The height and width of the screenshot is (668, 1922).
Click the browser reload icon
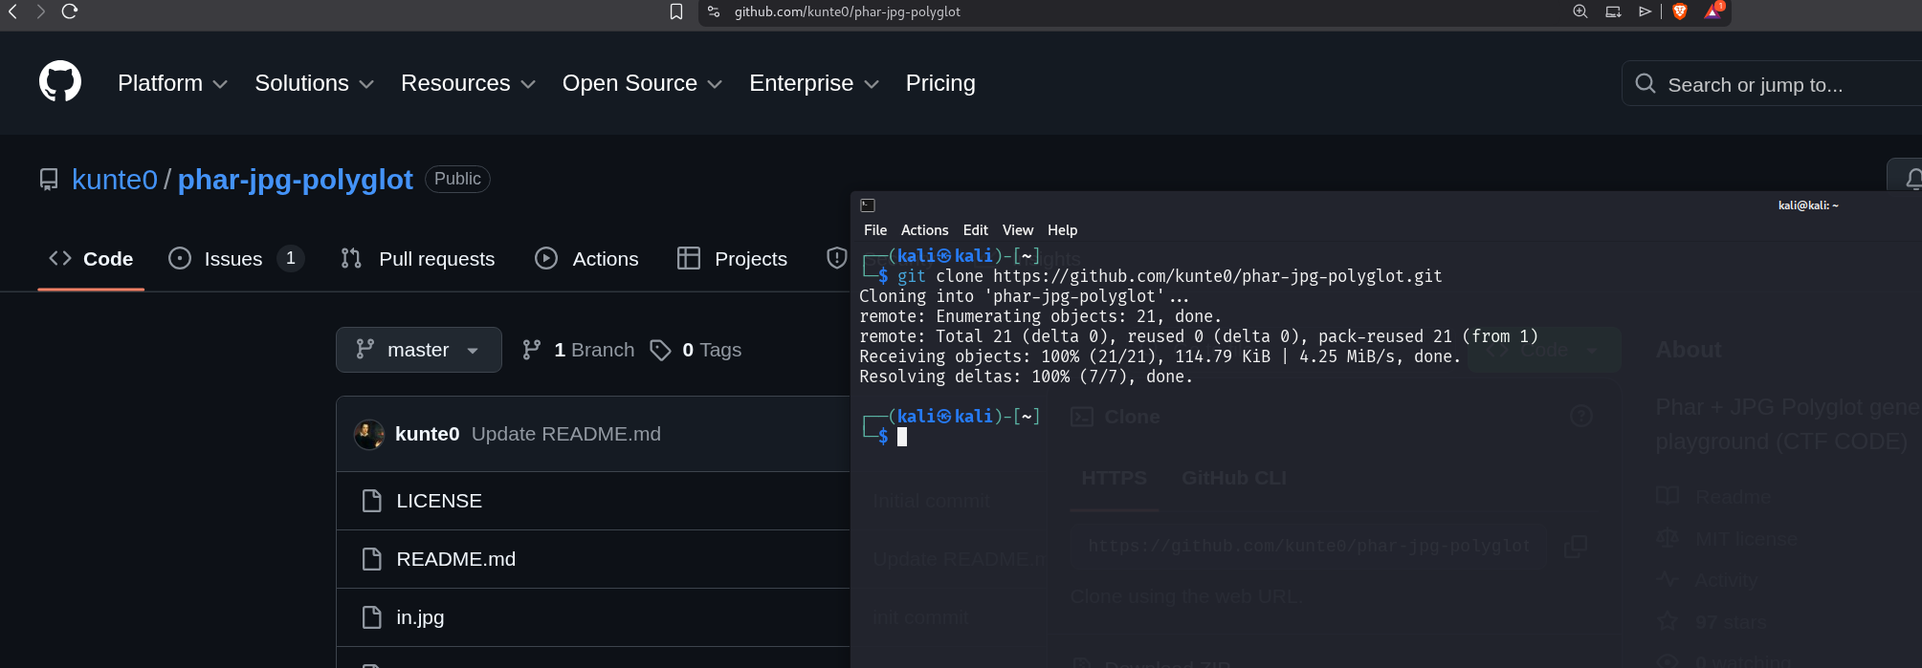pyautogui.click(x=70, y=11)
